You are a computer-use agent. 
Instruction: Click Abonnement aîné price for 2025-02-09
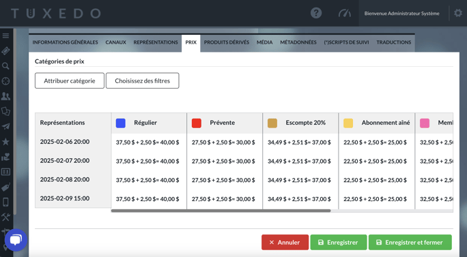375,199
